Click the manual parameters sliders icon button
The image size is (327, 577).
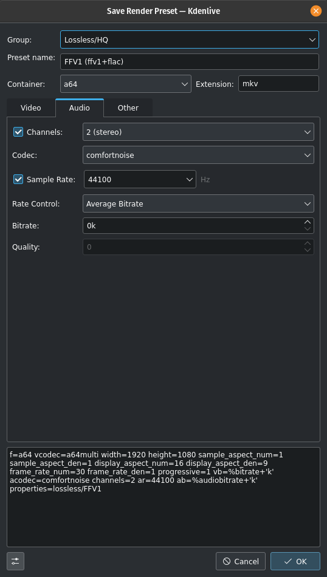(x=15, y=561)
